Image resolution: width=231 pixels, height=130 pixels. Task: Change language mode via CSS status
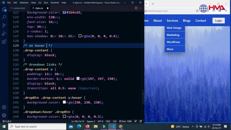115,121
